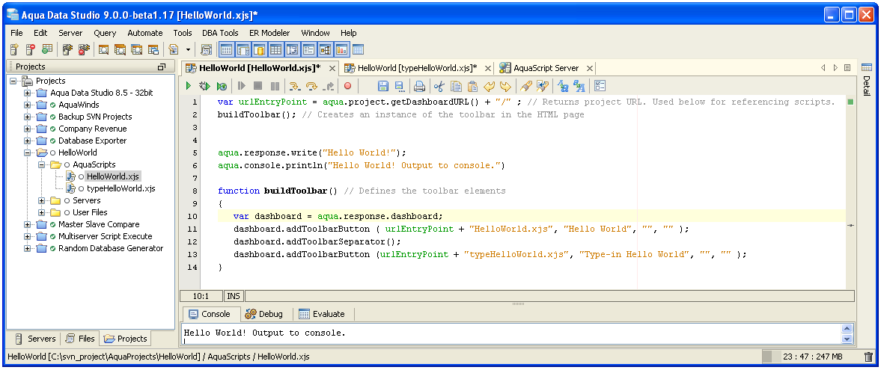Image resolution: width=881 pixels, height=370 pixels.
Task: Start Debug with the bug-and-arrow icon
Action: (204, 86)
